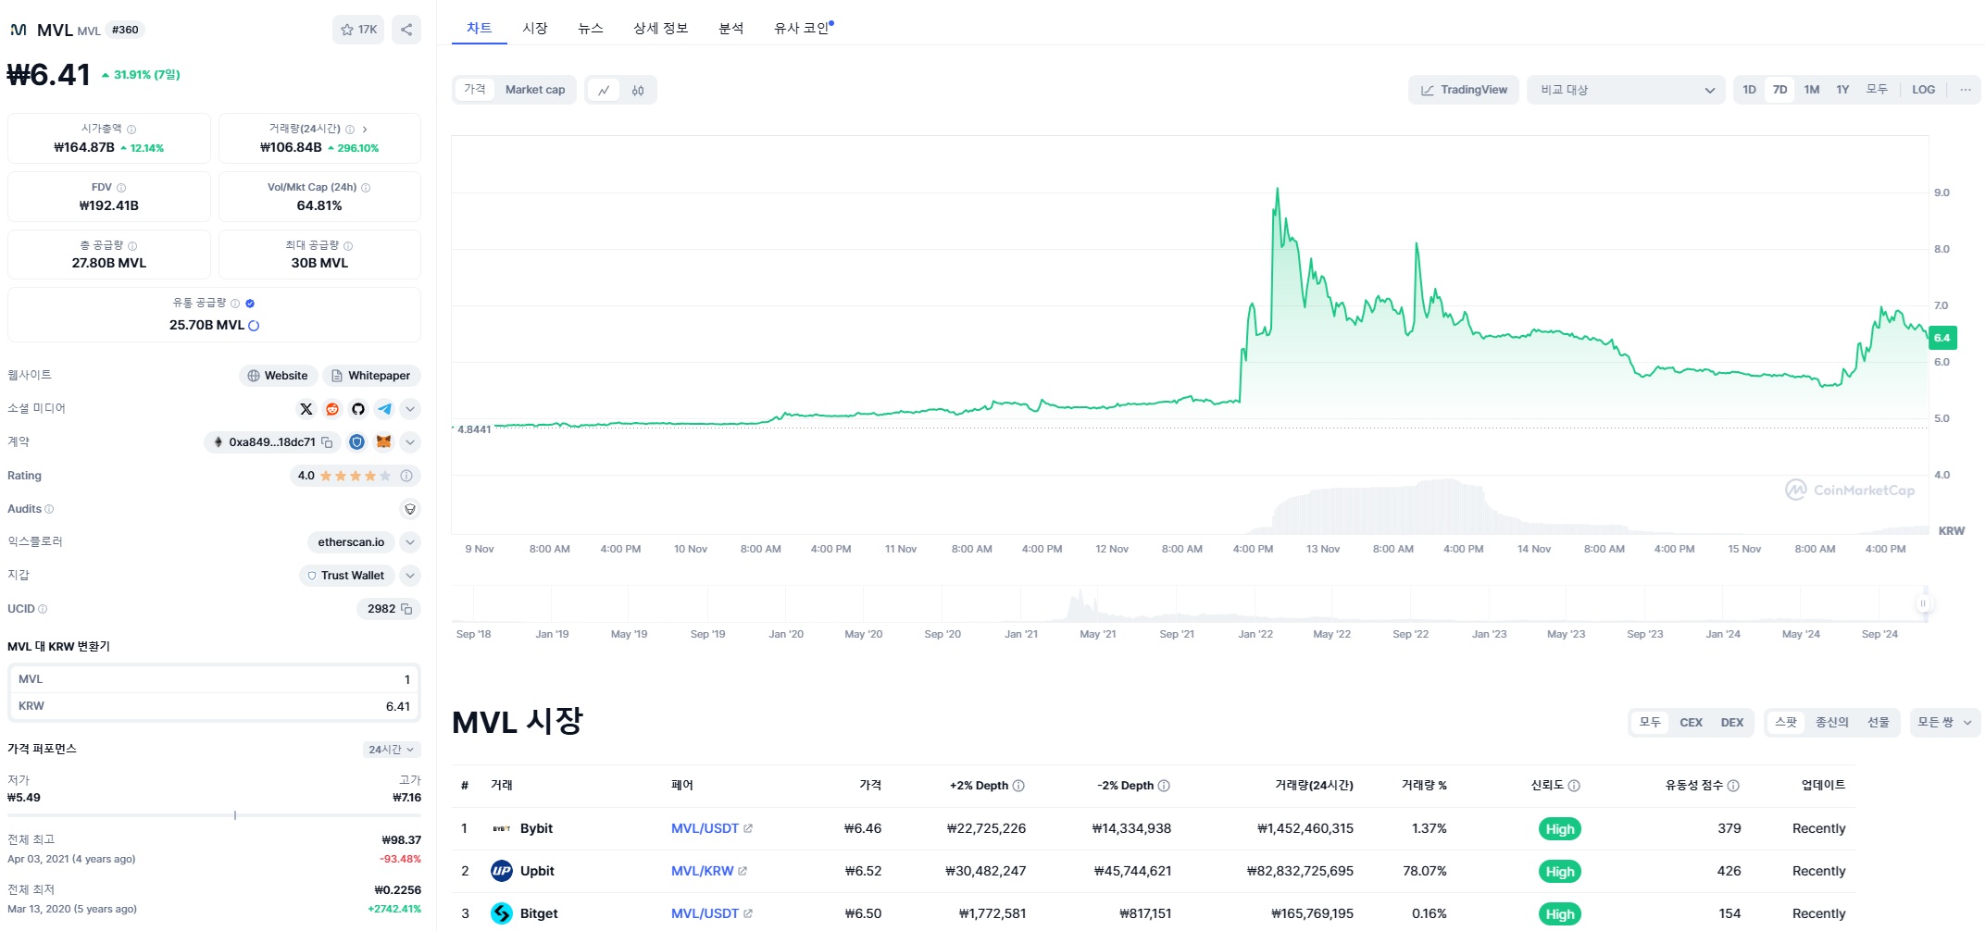Select the 선물 futures market filter
The width and height of the screenshot is (1985, 931).
[x=1878, y=723]
